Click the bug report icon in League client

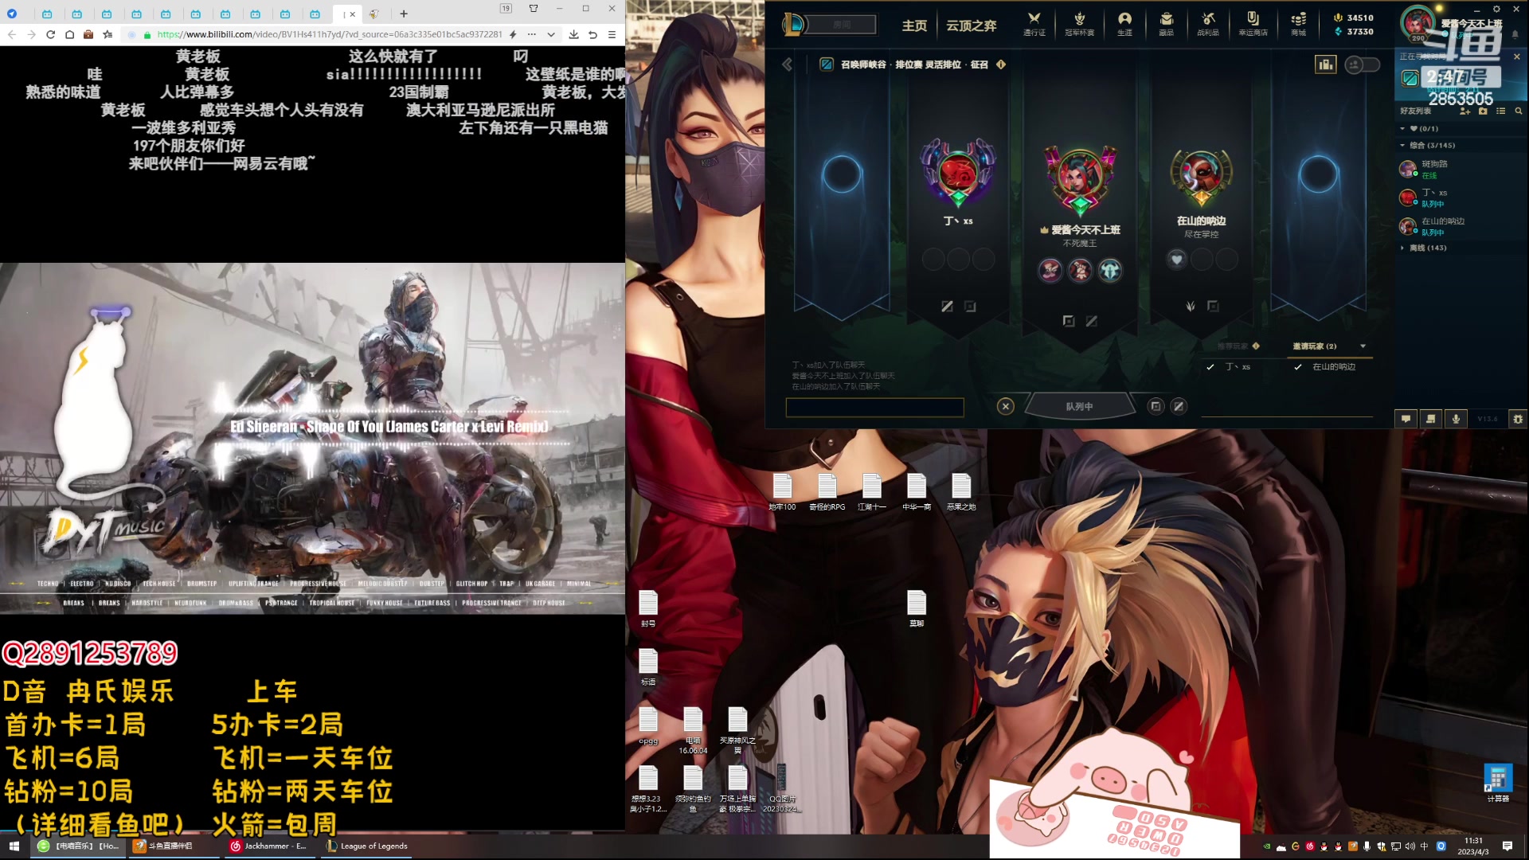tap(1518, 419)
